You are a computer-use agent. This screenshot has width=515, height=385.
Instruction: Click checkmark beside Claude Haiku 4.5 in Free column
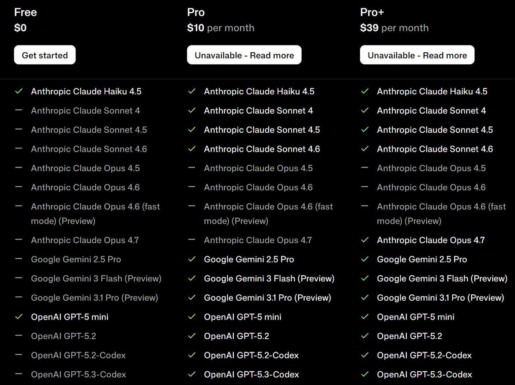(18, 91)
